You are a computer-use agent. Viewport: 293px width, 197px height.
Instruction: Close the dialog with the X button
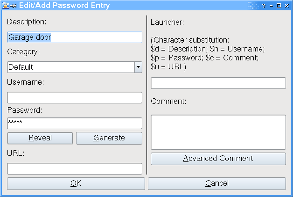(x=286, y=6)
